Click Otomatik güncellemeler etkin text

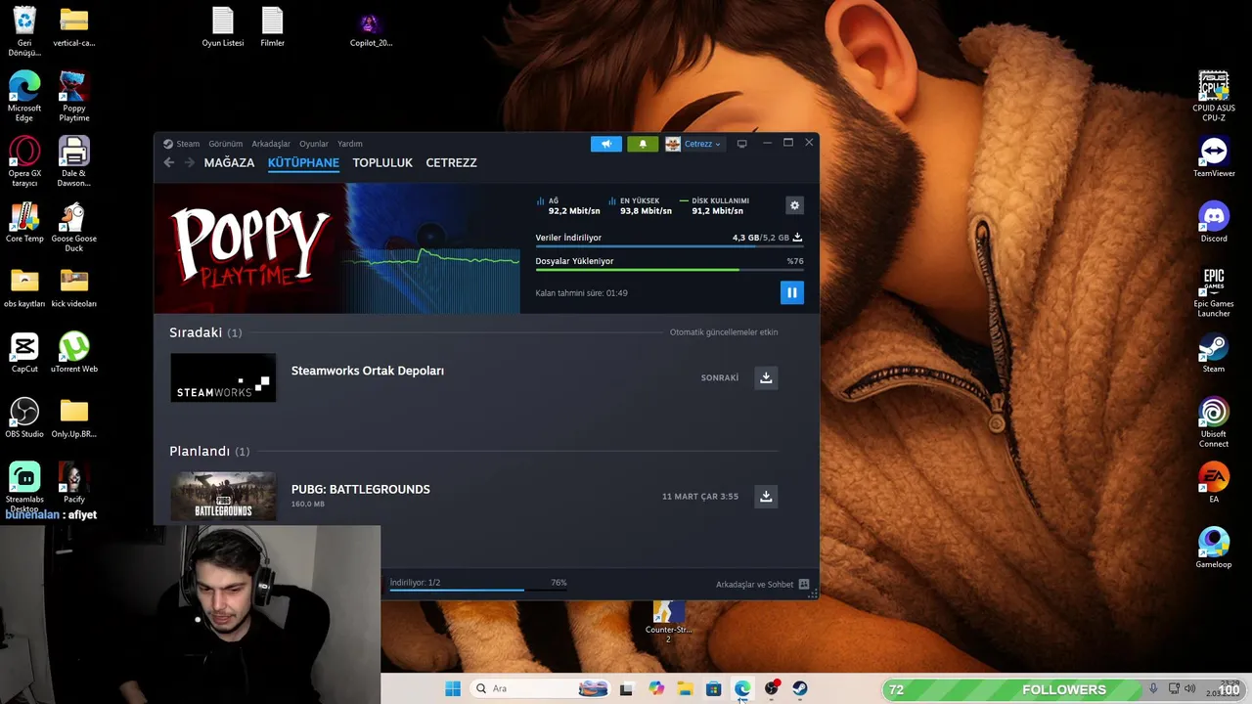724,332
